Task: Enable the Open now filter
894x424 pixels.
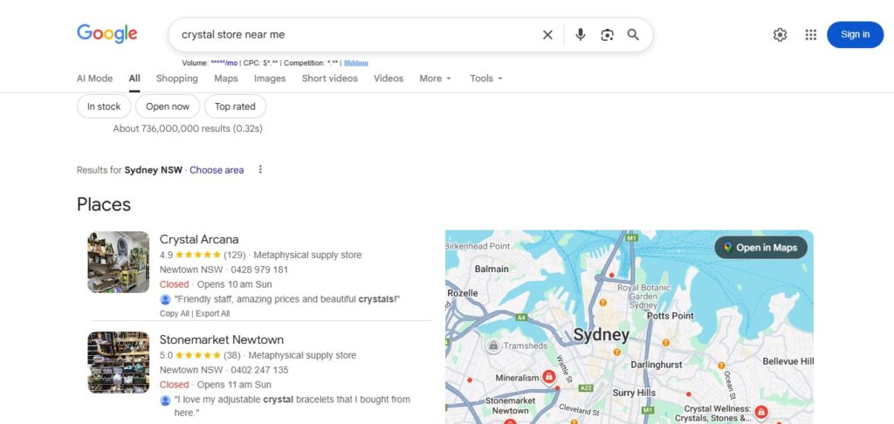Action: pos(168,106)
